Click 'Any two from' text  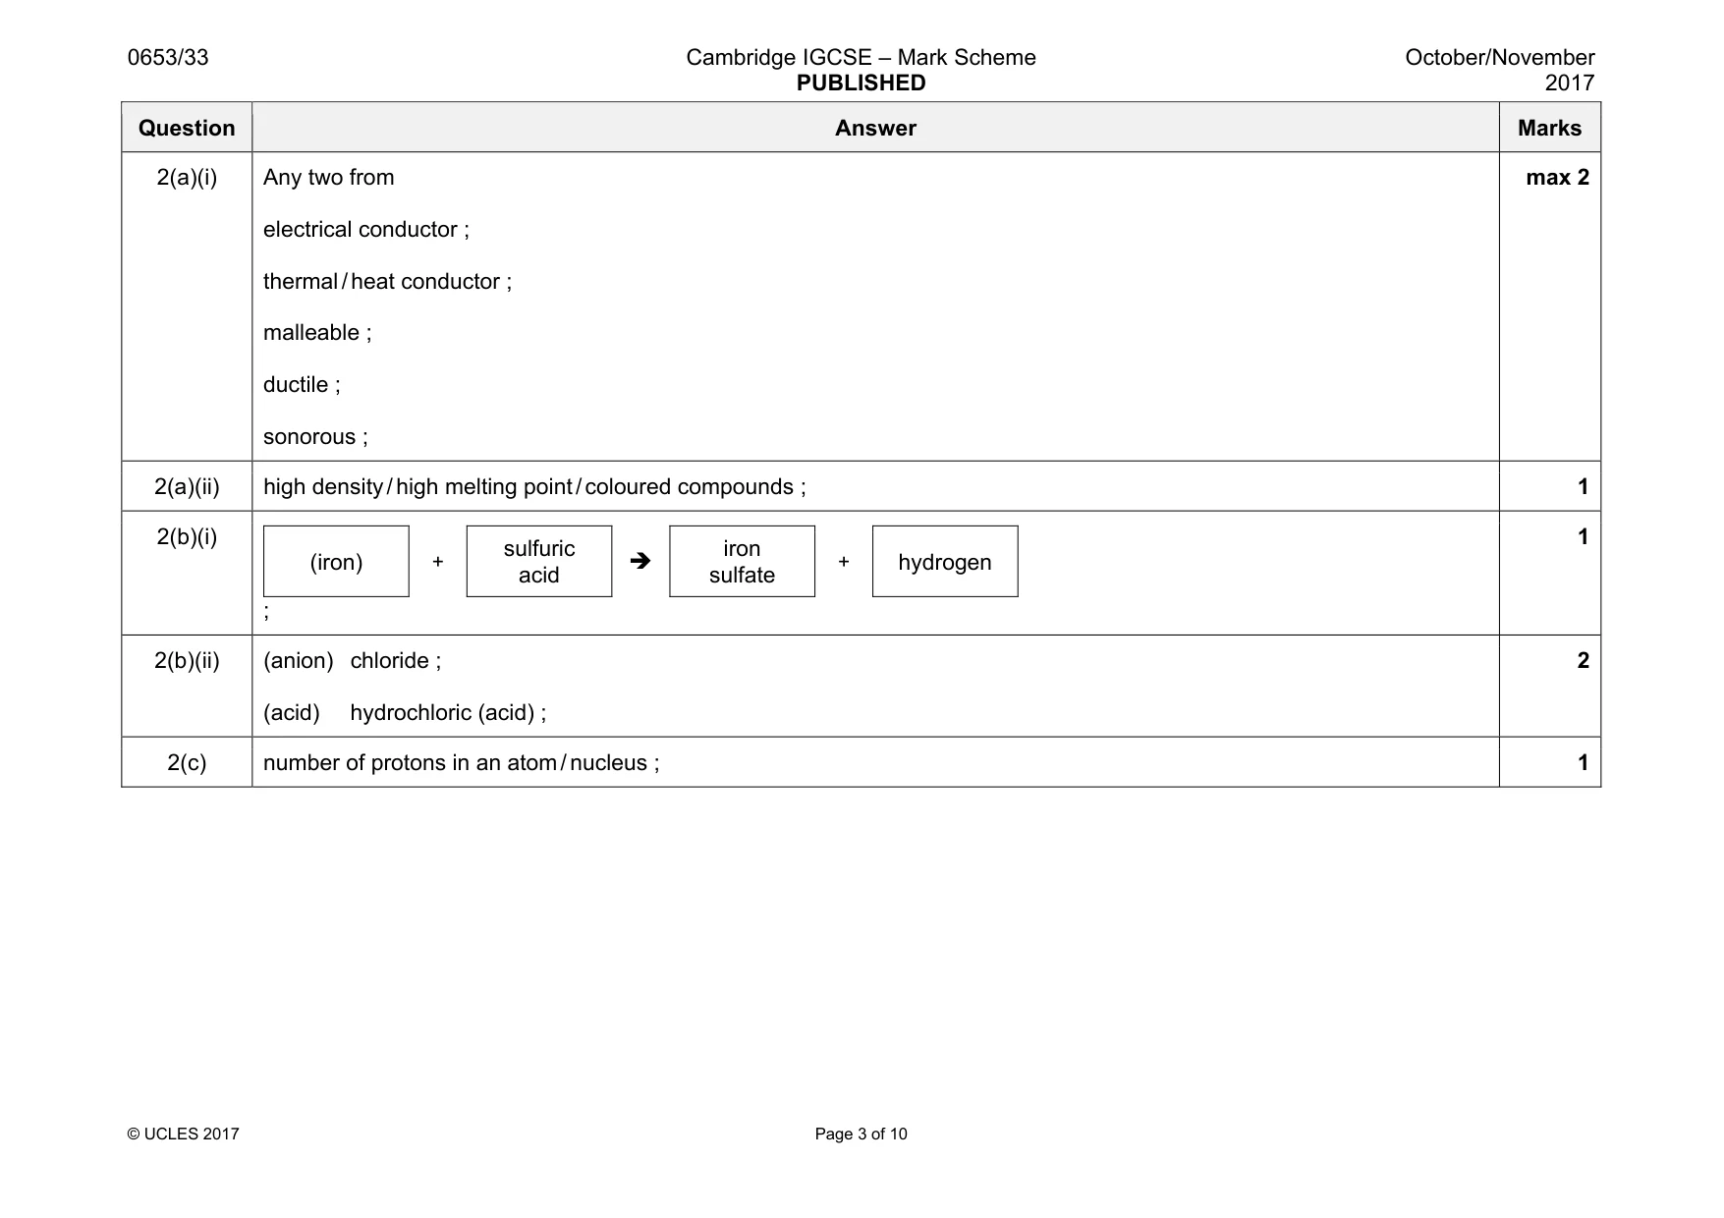pyautogui.click(x=329, y=178)
